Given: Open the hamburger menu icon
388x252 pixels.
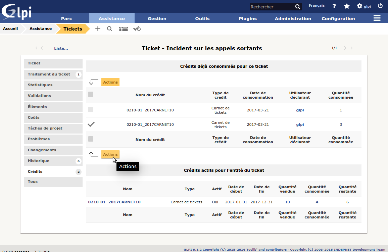Looking at the screenshot, I should pos(377,18).
